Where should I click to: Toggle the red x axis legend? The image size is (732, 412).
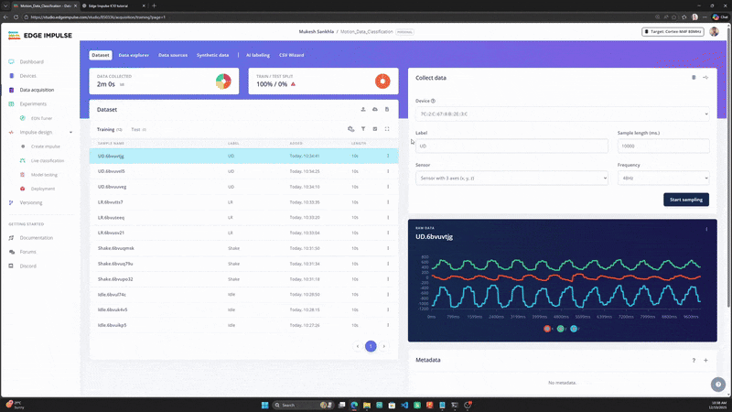click(x=547, y=329)
